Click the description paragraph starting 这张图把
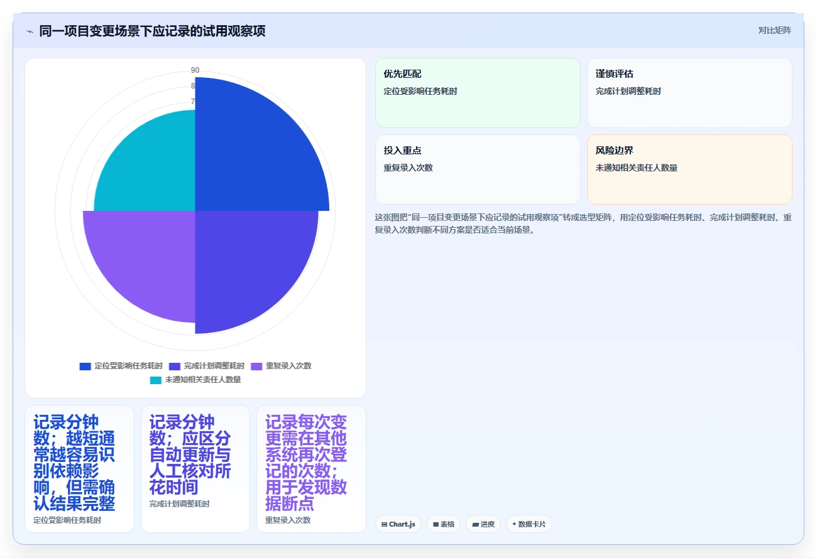The image size is (817, 558). click(x=583, y=223)
